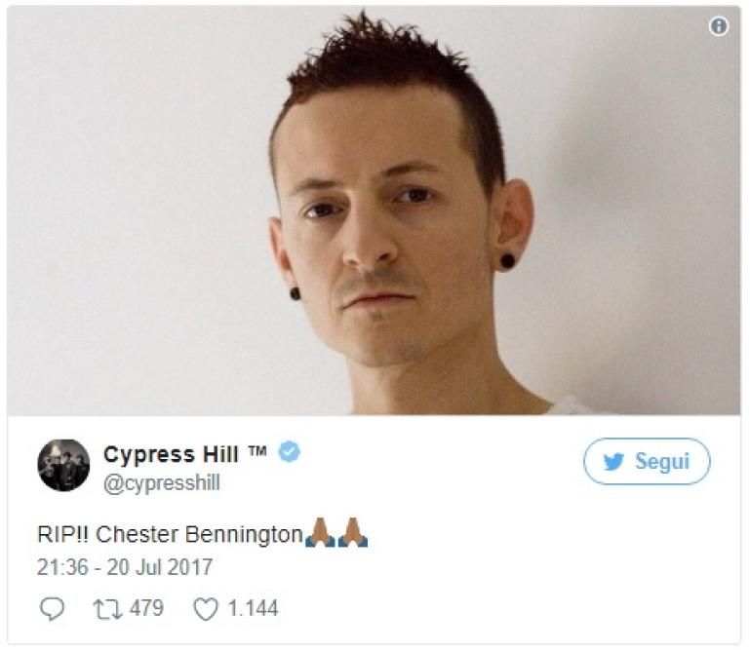
Task: Click the 21:36 time in the timestamp
Action: click(x=62, y=568)
